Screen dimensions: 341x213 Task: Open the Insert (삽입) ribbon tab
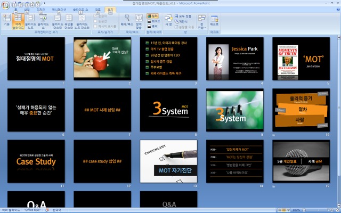[x=27, y=10]
